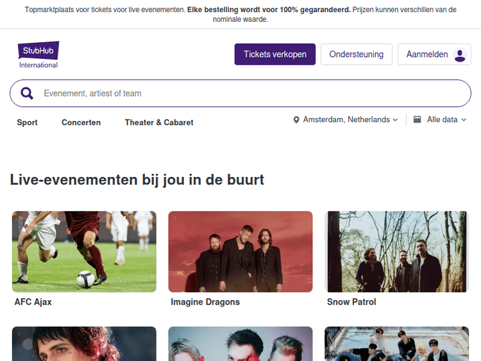Click the Elke bestelling wordt voor 100% gegarandeerd text
Viewport: 481px width, 361px height.
(269, 10)
